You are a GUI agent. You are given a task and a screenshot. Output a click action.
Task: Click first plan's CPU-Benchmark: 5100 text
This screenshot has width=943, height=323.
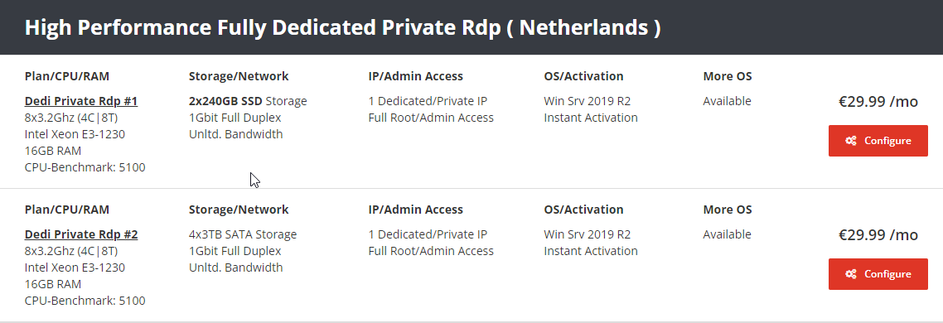coord(85,167)
